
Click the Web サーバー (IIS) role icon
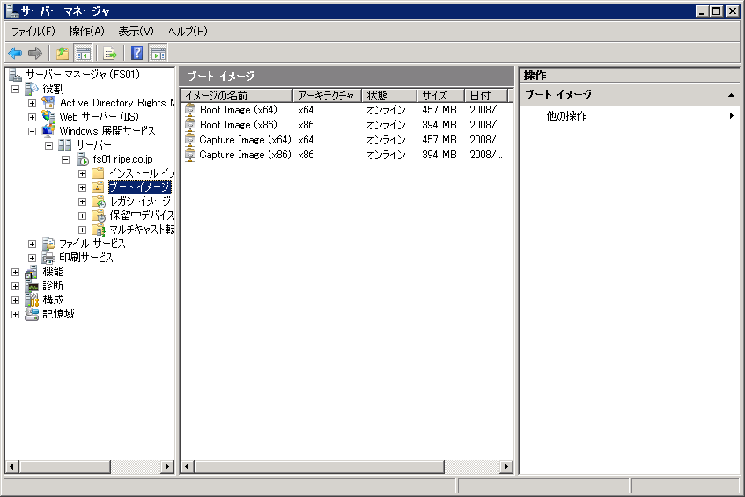click(49, 117)
